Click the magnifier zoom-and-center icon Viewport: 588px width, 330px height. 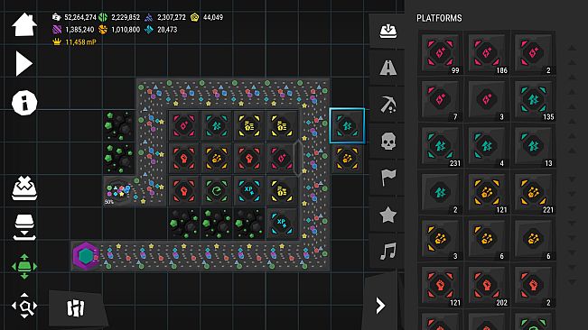pyautogui.click(x=24, y=306)
